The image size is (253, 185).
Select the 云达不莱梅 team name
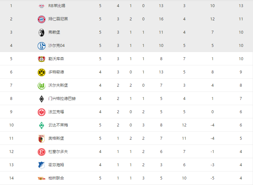[x=58, y=125]
